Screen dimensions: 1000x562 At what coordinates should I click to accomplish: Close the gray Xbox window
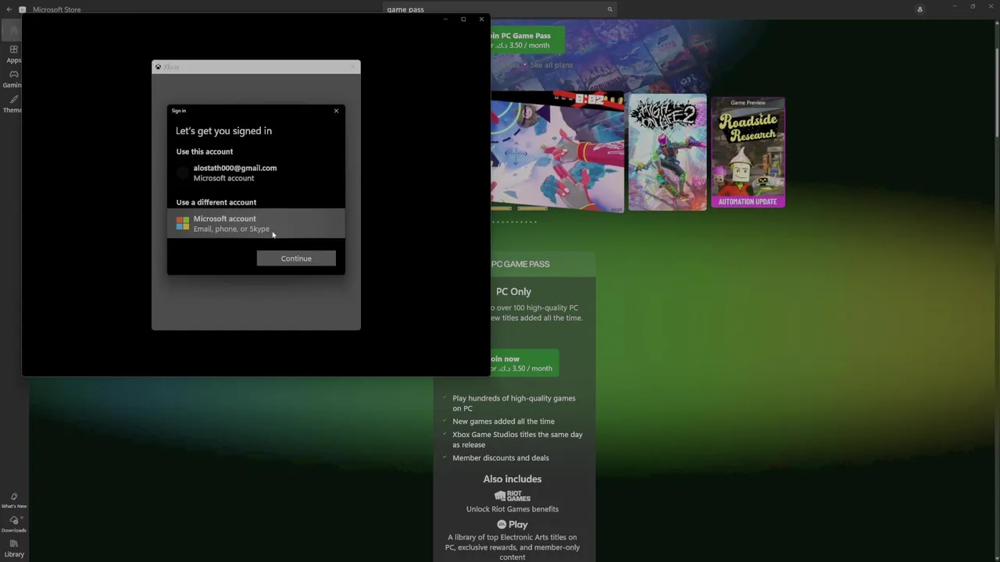tap(352, 67)
